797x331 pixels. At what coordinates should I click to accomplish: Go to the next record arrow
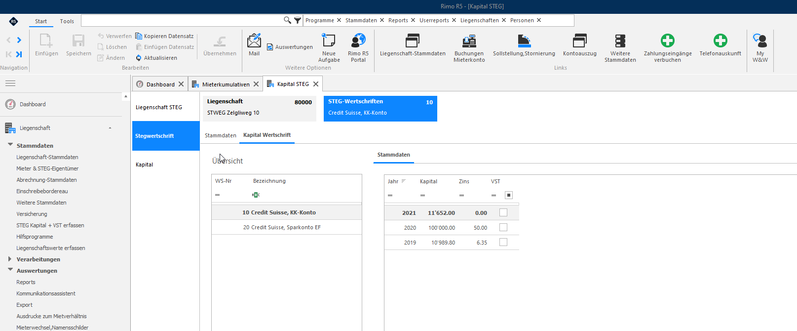pos(19,40)
